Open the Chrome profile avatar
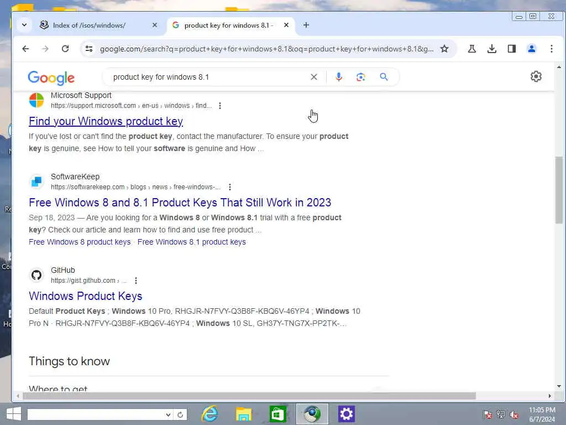The width and height of the screenshot is (566, 425). (x=531, y=49)
